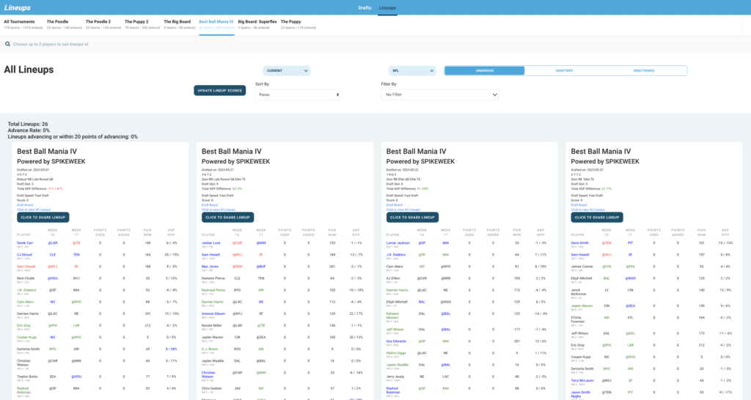Switch to The Poodle 2 tab
The height and width of the screenshot is (400, 751).
103,24
